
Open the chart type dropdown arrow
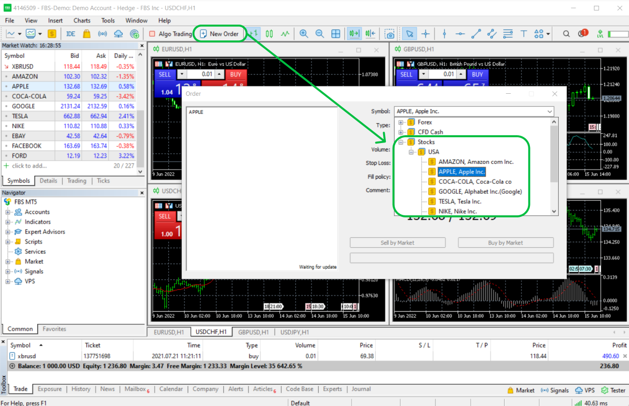pyautogui.click(x=20, y=34)
